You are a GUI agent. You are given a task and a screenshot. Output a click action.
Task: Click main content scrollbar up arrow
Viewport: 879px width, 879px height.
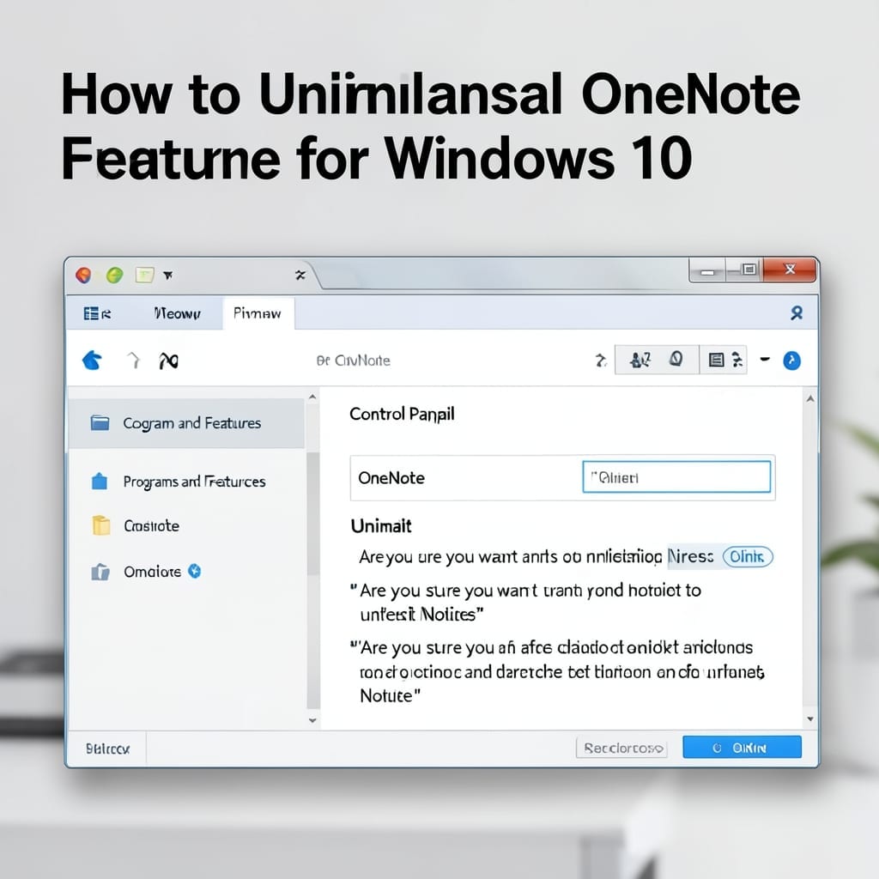click(810, 399)
